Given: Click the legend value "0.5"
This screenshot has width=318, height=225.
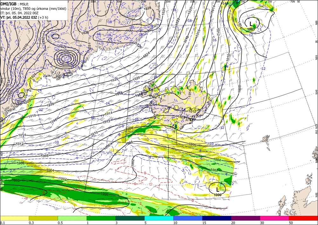Looking at the screenshot, I should click(60, 223).
